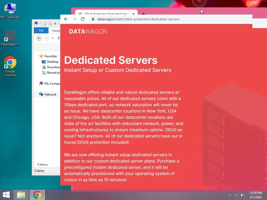
Task: Select My Computer in Explorer sidebar
Action: tap(50, 84)
